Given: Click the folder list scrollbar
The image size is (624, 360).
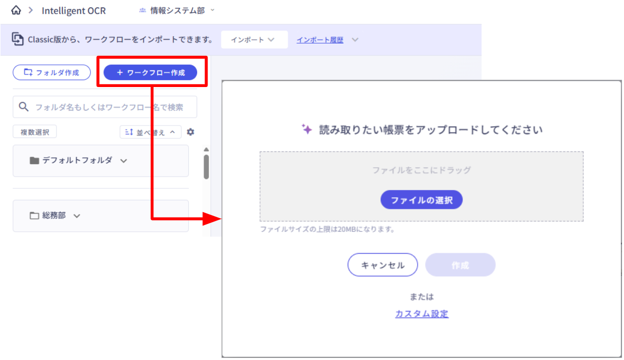Looking at the screenshot, I should tap(206, 166).
